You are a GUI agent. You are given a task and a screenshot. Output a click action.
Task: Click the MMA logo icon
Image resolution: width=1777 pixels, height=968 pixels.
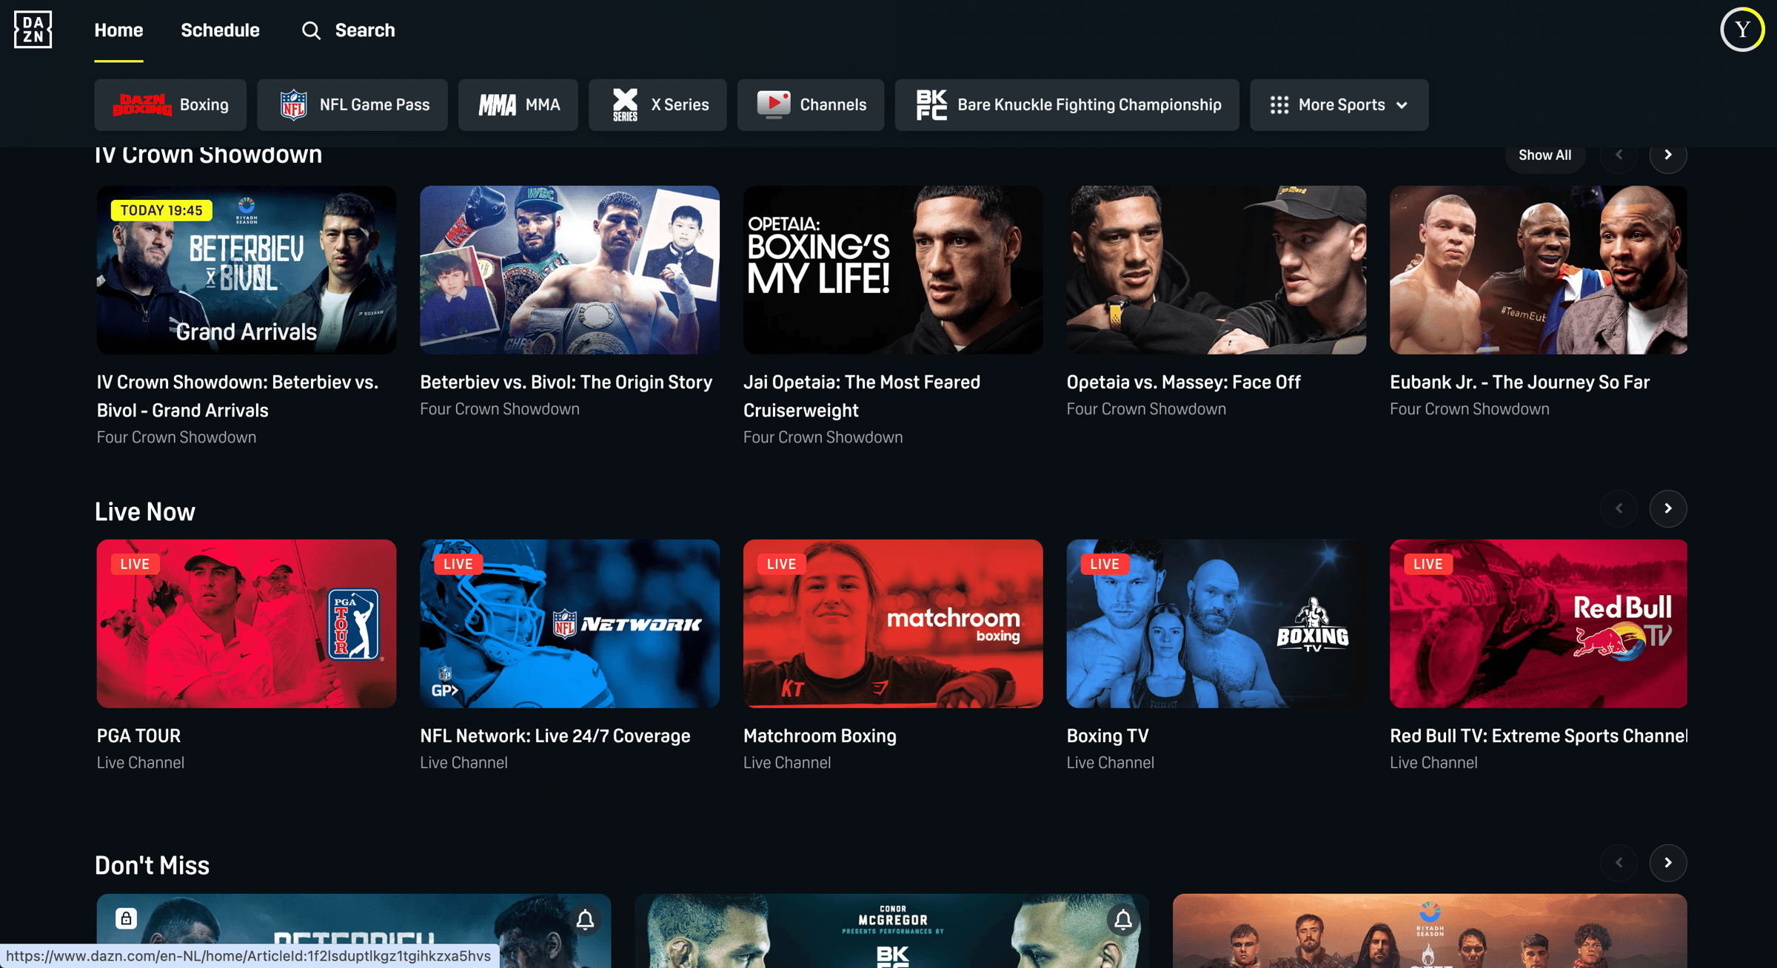[497, 105]
